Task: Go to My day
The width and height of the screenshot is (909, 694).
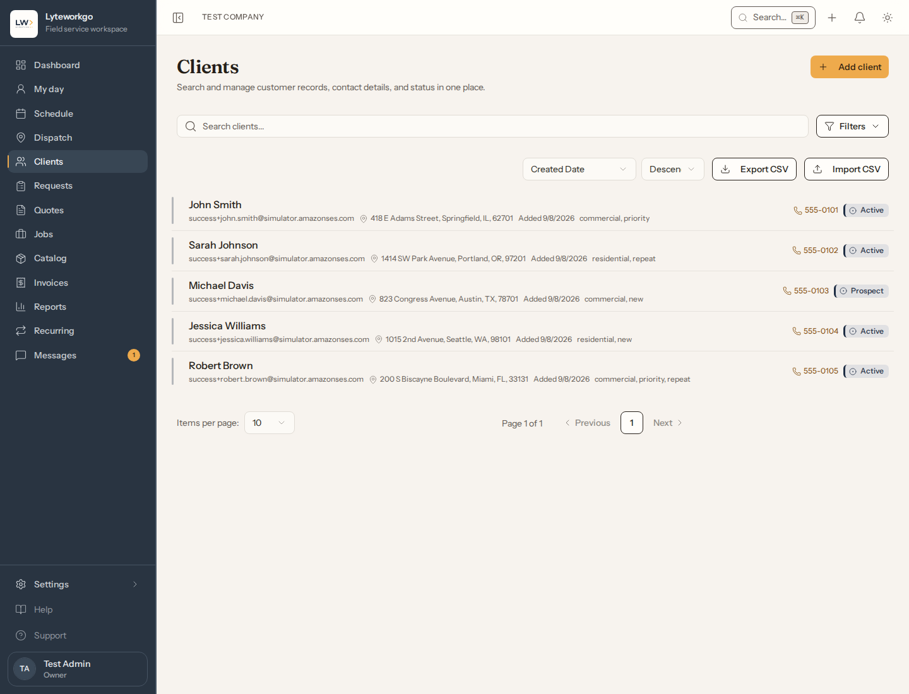Action: (x=78, y=89)
